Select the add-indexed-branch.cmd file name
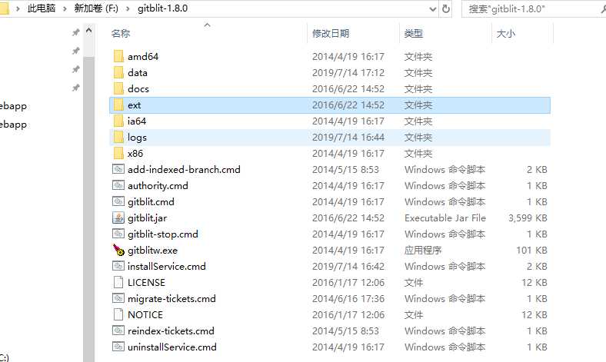This screenshot has width=606, height=362. 184,170
